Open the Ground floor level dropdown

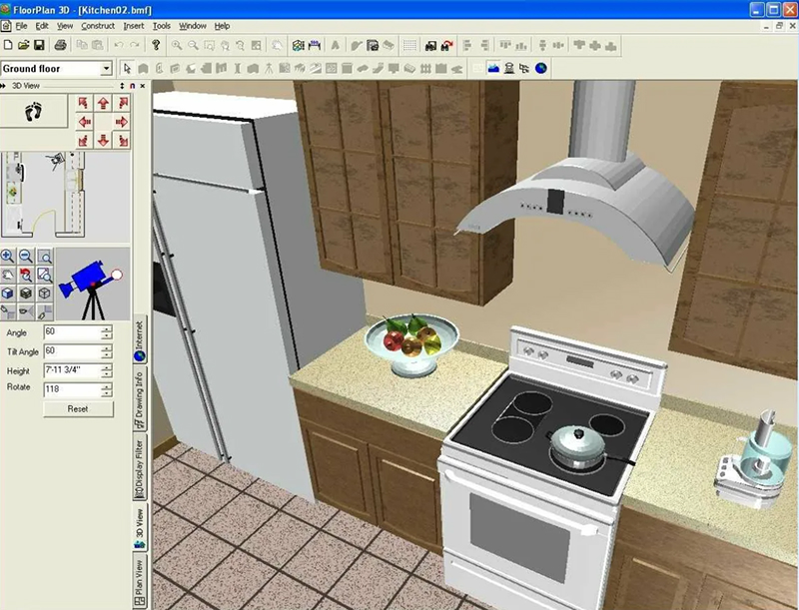(106, 68)
